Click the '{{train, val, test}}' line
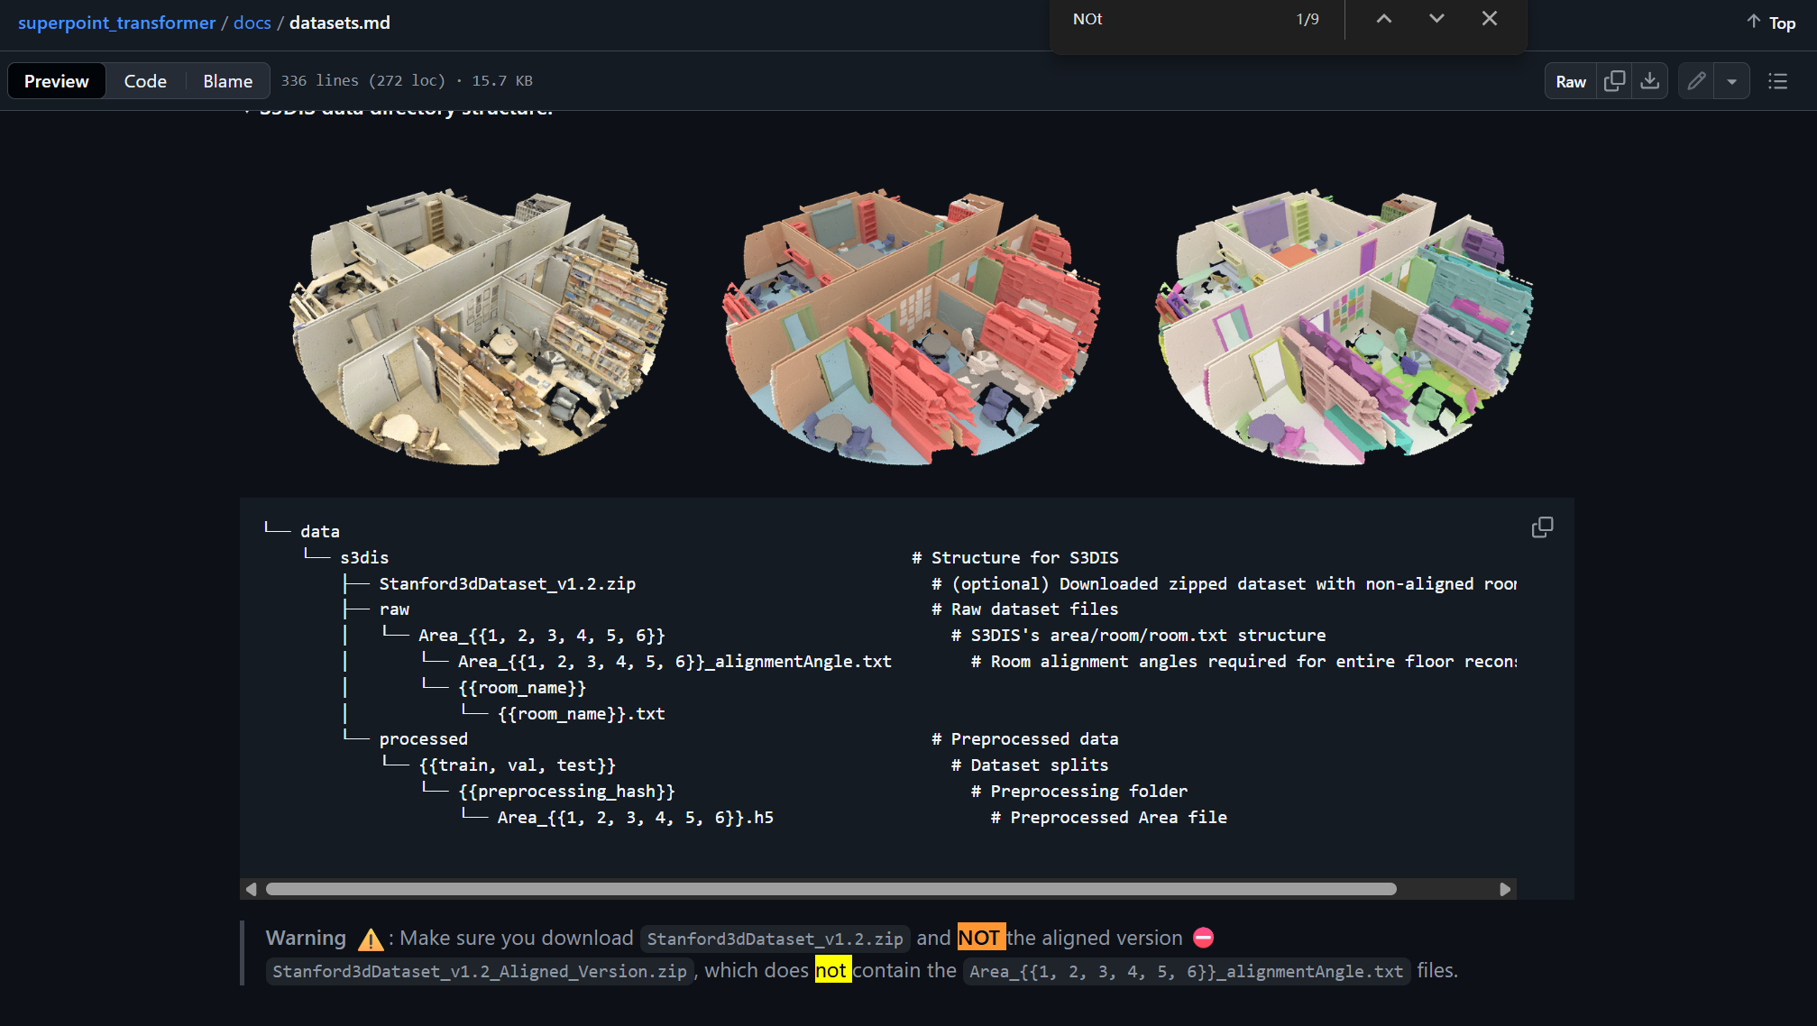Screen dimensions: 1817x1026 (x=517, y=765)
